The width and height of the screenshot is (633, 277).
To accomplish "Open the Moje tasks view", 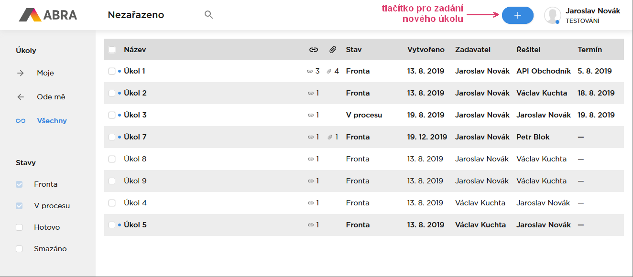I will coord(45,73).
